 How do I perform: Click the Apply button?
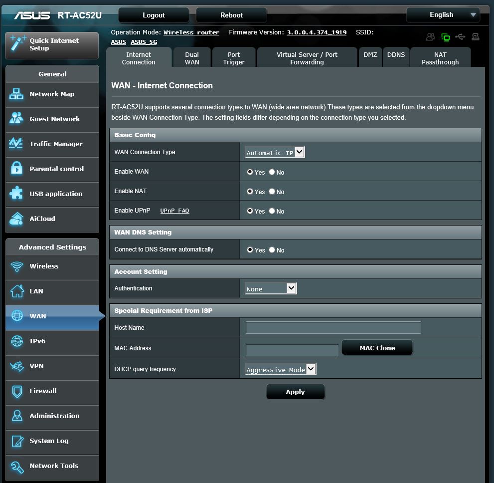pos(295,392)
